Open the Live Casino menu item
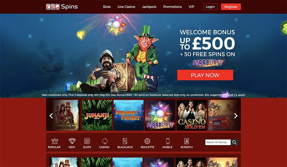The width and height of the screenshot is (287, 167). coord(126,7)
